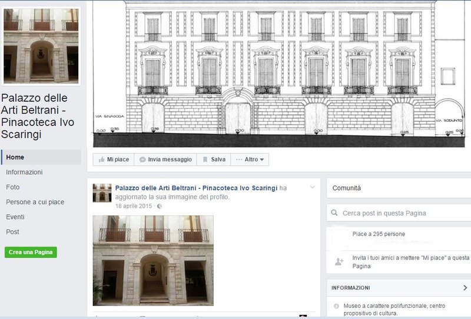Open the Altro dropdown menu
This screenshot has width=471, height=319.
(250, 159)
